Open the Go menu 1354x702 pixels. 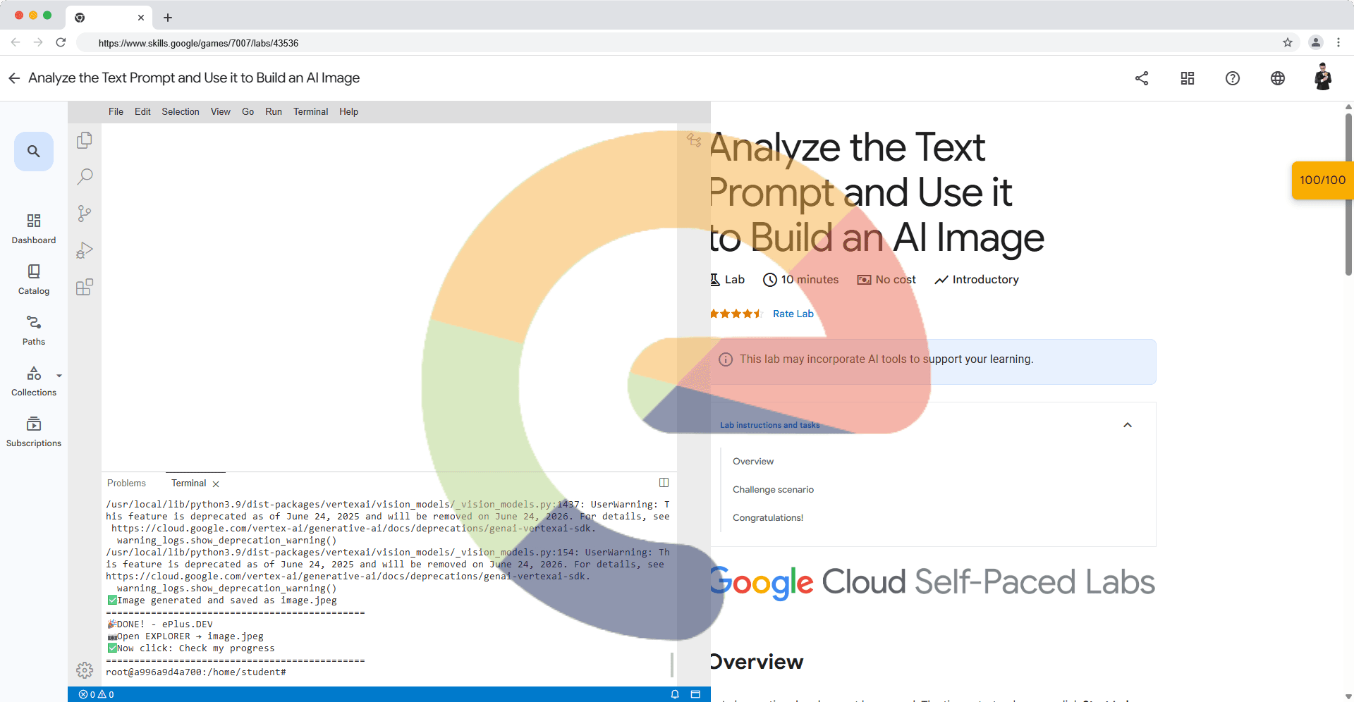coord(248,112)
